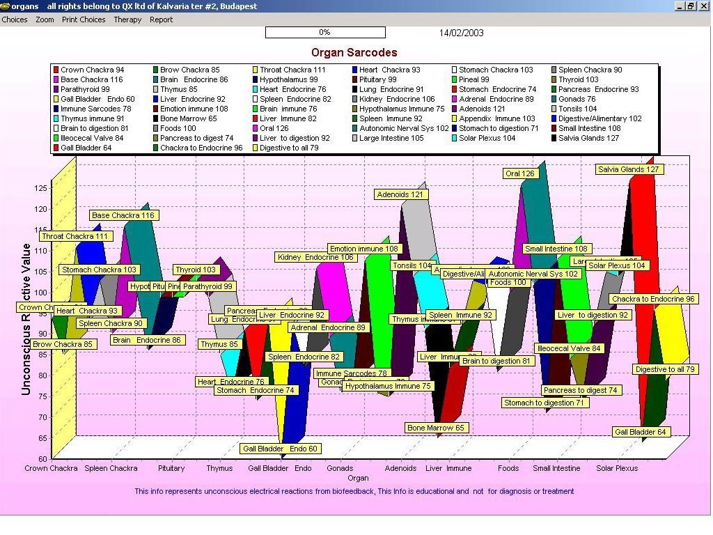Click the Bone Marrow 65 chart data label
Viewport: 713px width, 535px height.
pos(436,428)
